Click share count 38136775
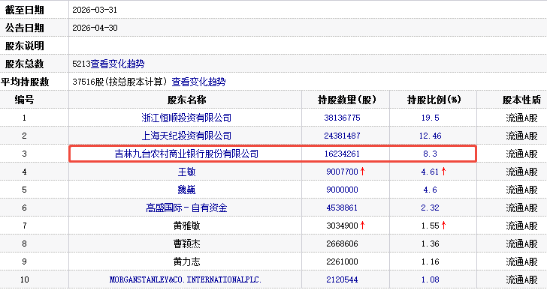 (342, 118)
